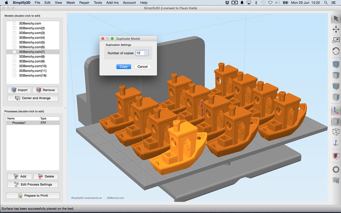Image resolution: width=341 pixels, height=213 pixels.
Task: Switch to front view cube
Action: tap(336, 75)
